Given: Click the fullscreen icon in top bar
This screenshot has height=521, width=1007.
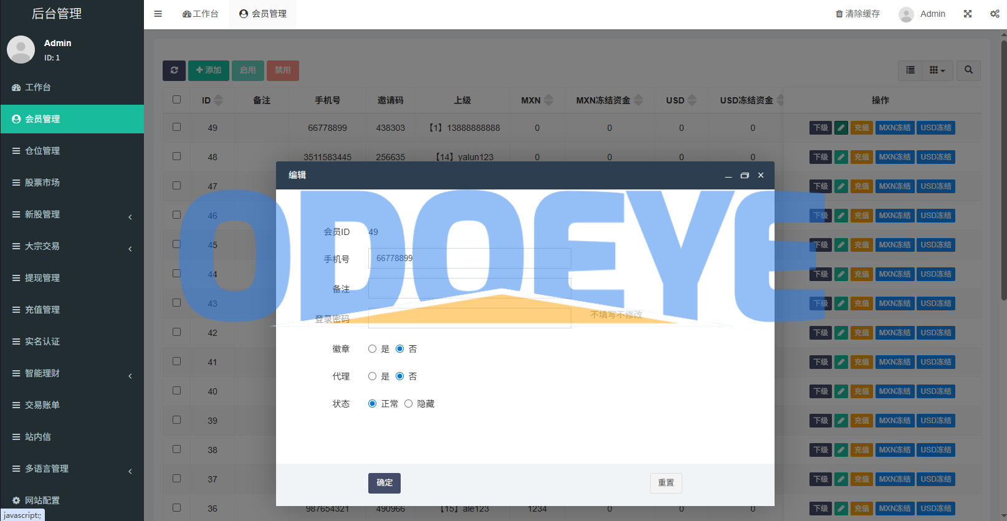Looking at the screenshot, I should (967, 14).
